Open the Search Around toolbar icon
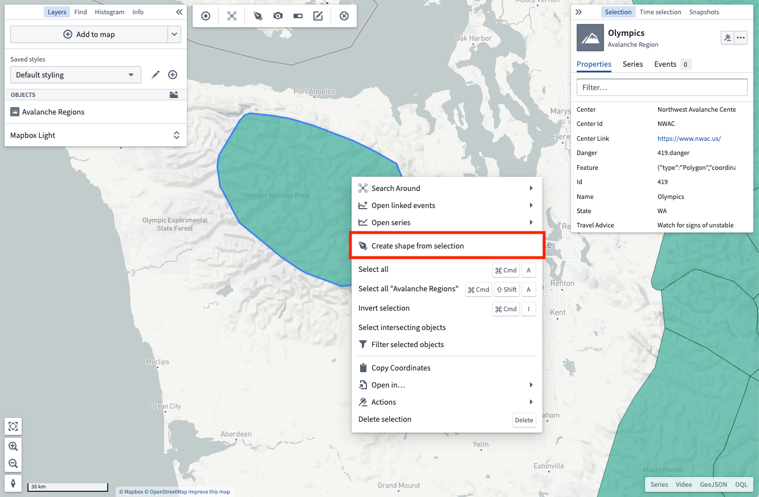The height and width of the screenshot is (497, 759). coord(232,16)
